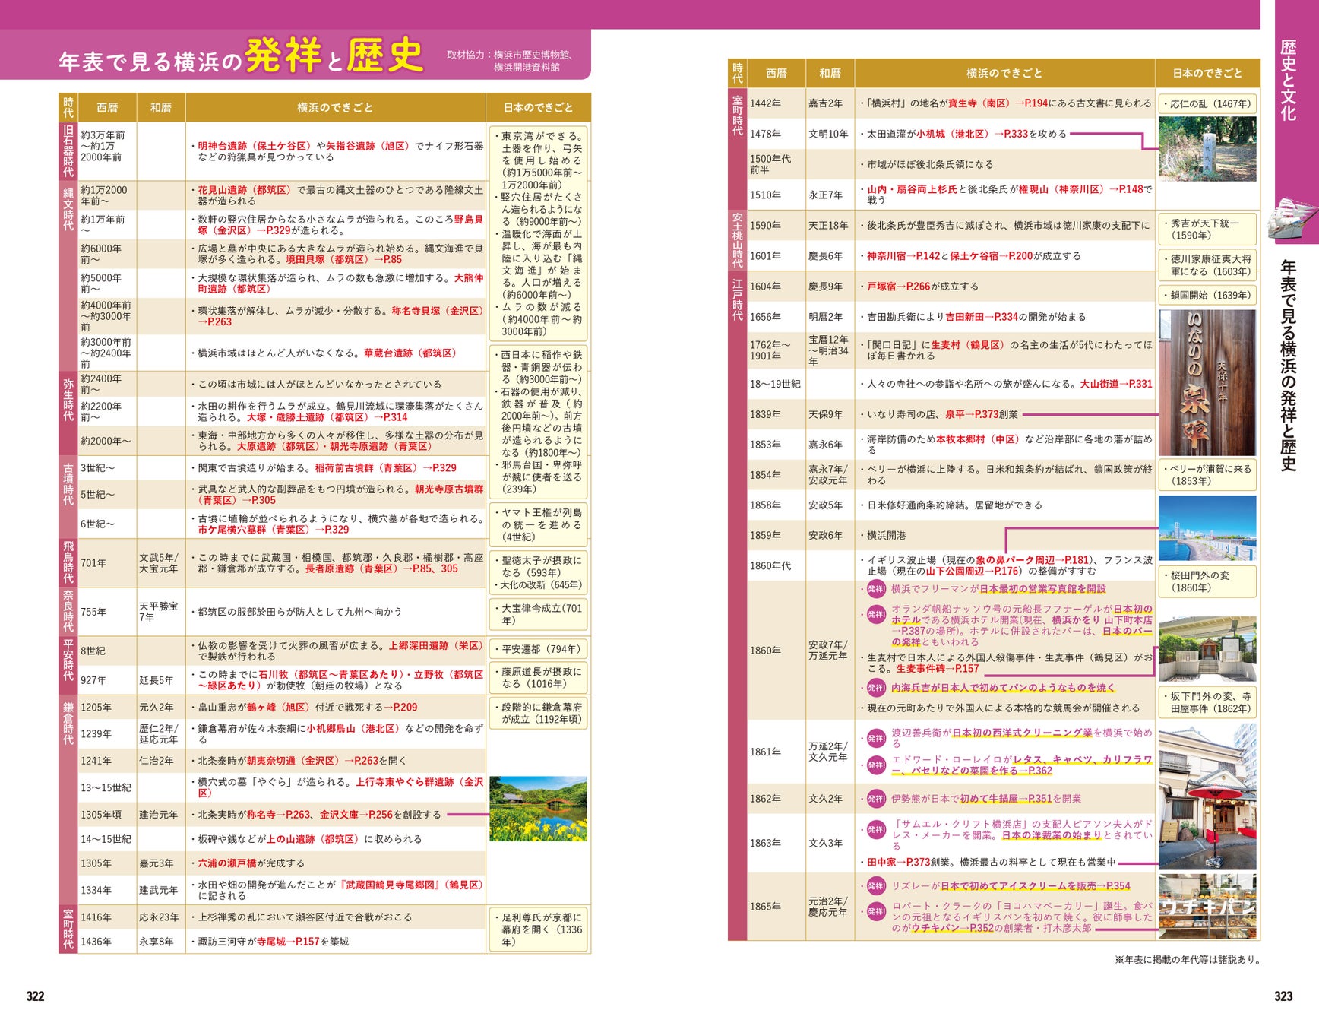This screenshot has width=1319, height=1026.
Task: Open the 稲荷前古墳群（青葉区） link
Action: click(x=366, y=468)
